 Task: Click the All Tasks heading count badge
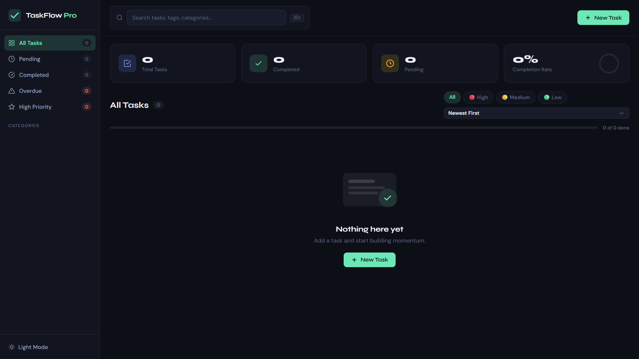point(158,105)
